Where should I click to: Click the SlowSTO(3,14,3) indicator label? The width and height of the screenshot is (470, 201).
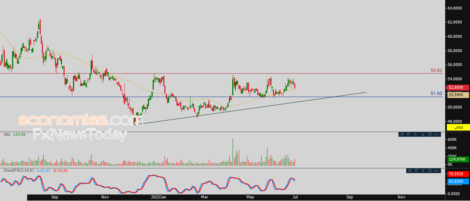point(19,171)
